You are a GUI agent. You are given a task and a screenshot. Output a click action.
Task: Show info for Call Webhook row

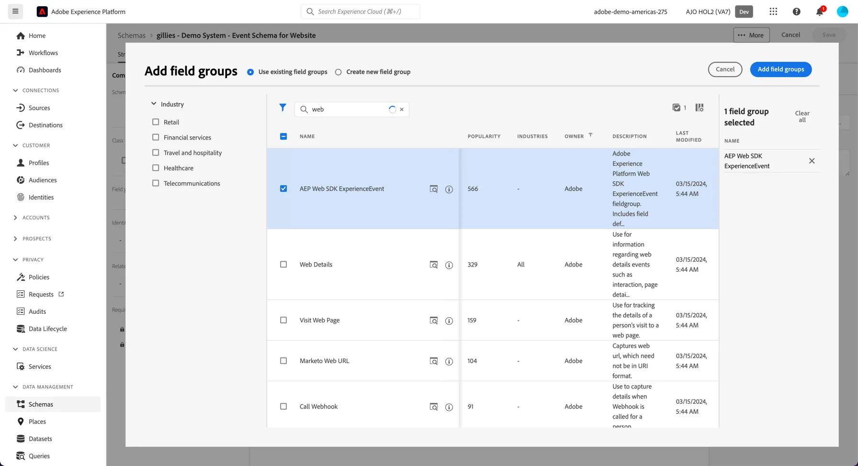[x=449, y=407]
